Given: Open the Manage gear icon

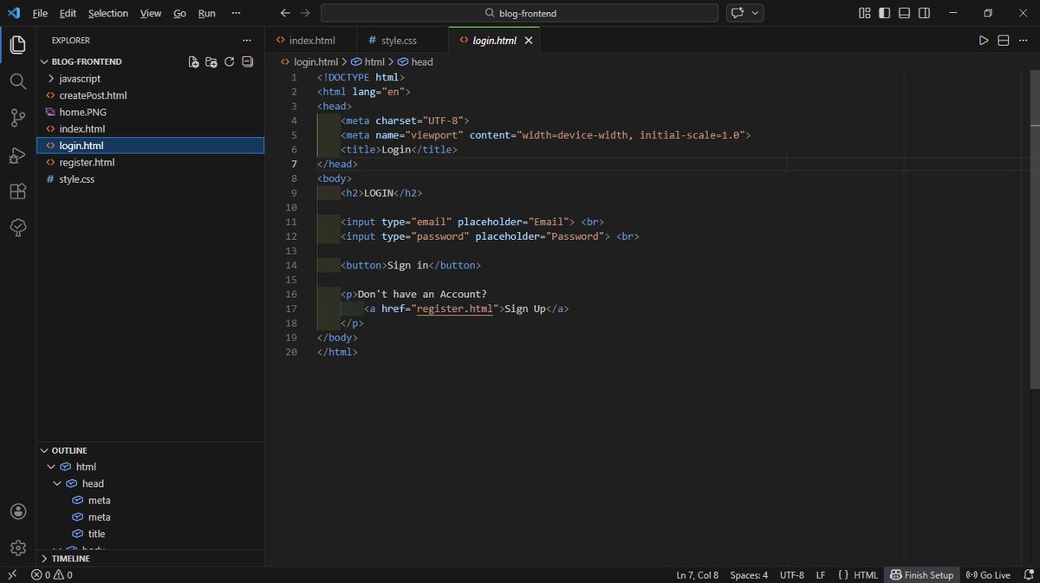Looking at the screenshot, I should pyautogui.click(x=17, y=547).
